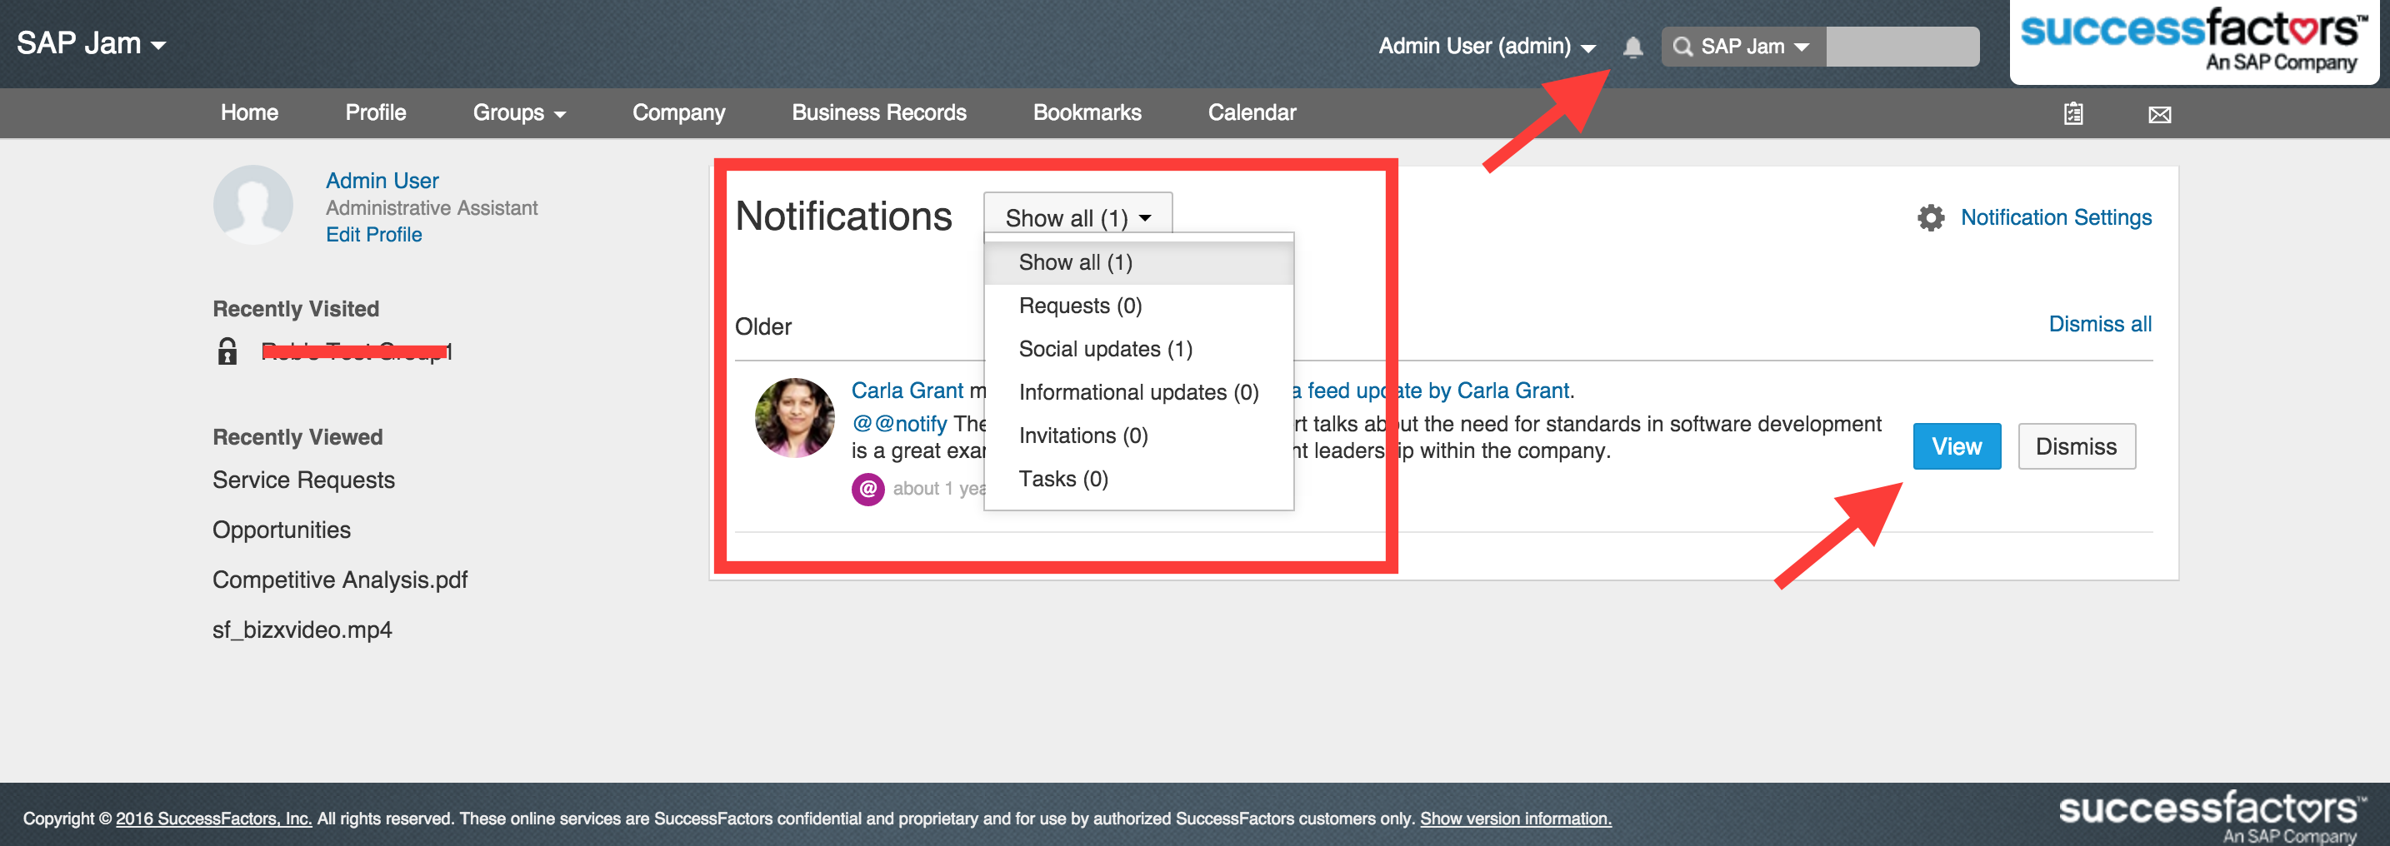Click the purple @ mention icon
The height and width of the screenshot is (846, 2390).
pos(867,488)
